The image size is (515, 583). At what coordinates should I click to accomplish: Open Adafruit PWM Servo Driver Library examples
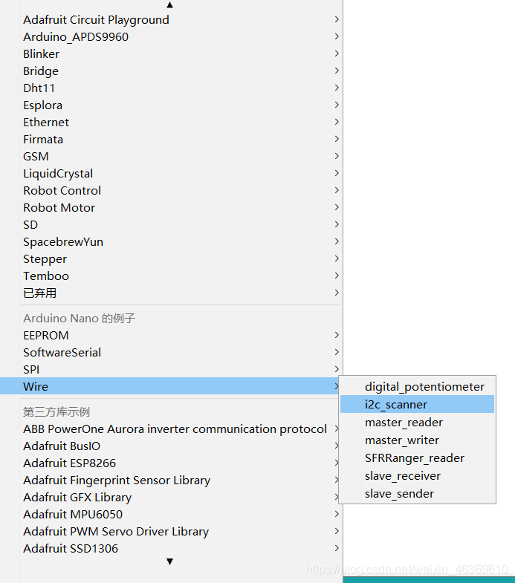click(171, 532)
